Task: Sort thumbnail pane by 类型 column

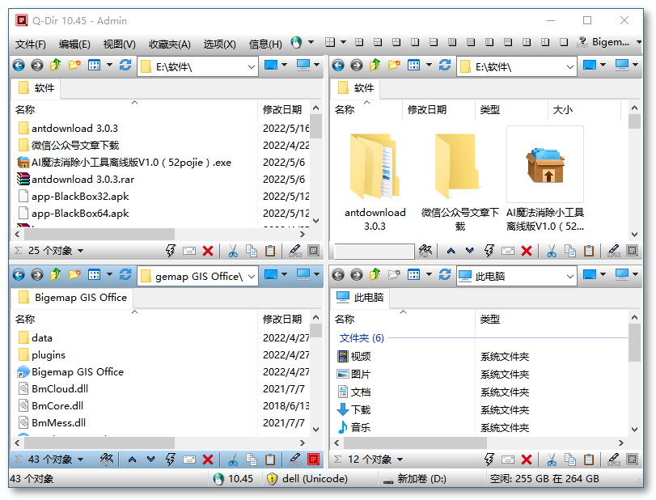Action: 490,109
